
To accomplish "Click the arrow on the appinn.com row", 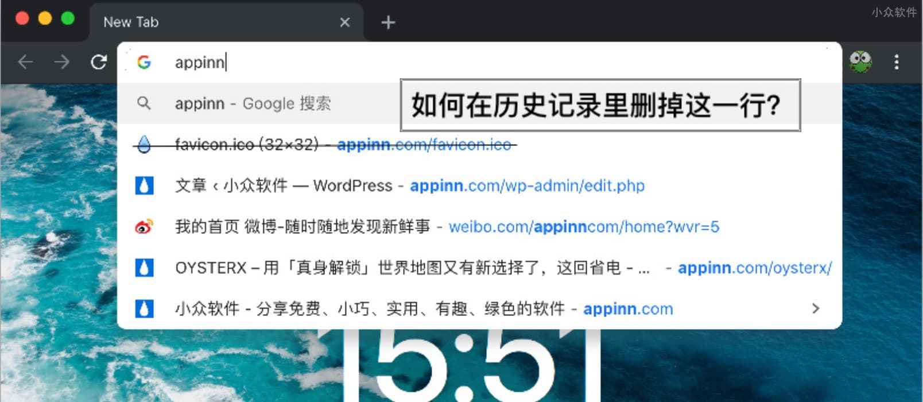I will tap(816, 309).
